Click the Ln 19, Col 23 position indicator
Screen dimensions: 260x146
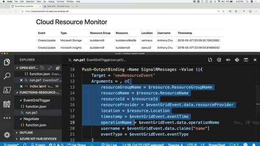pyautogui.click(x=143, y=145)
